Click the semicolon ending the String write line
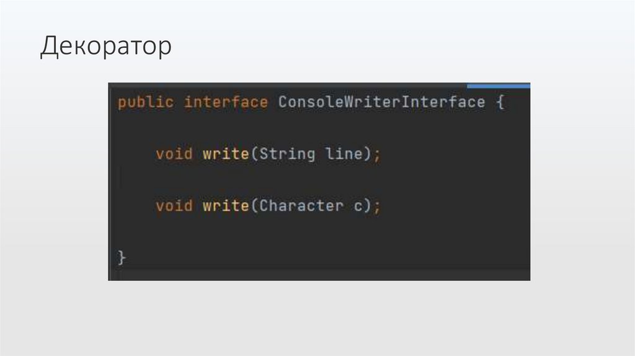This screenshot has width=635, height=356. point(376,154)
